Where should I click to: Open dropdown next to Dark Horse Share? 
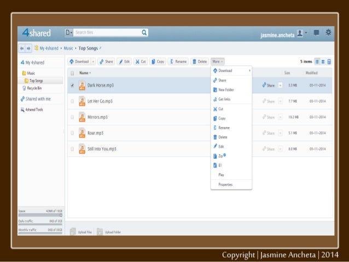[x=281, y=85]
